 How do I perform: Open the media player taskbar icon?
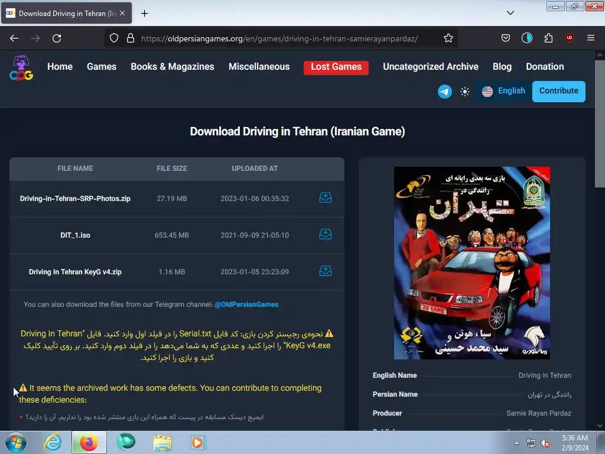199,442
